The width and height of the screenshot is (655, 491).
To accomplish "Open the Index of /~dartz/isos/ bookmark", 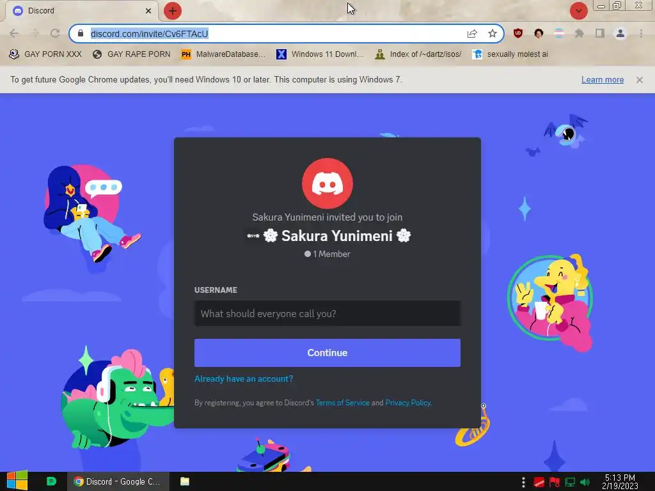I will pos(418,54).
